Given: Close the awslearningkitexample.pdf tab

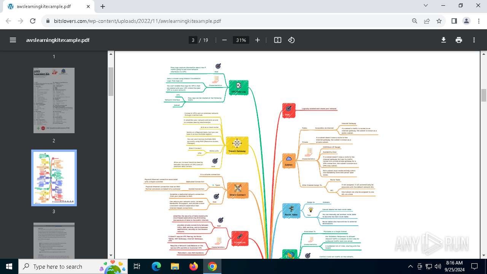Looking at the screenshot, I should pyautogui.click(x=88, y=6).
